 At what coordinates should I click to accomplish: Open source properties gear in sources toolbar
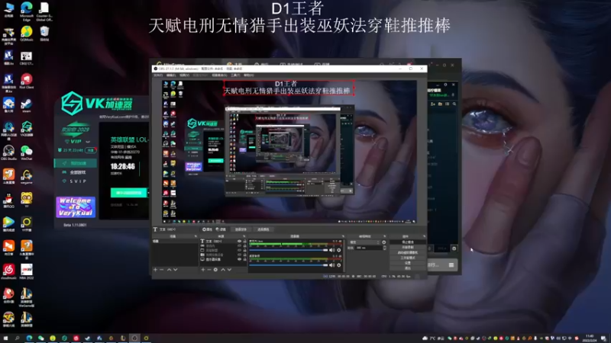(215, 270)
